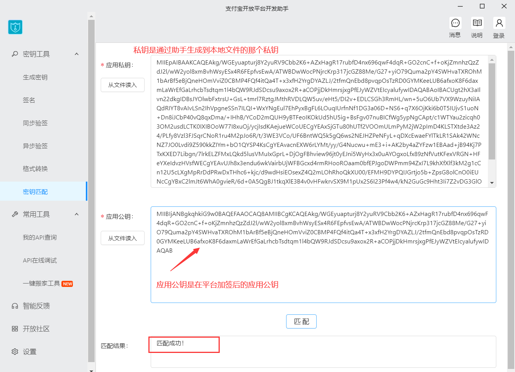The width and height of the screenshot is (515, 372).
Task: Click the 应用公钥 field label
Action: (x=119, y=216)
